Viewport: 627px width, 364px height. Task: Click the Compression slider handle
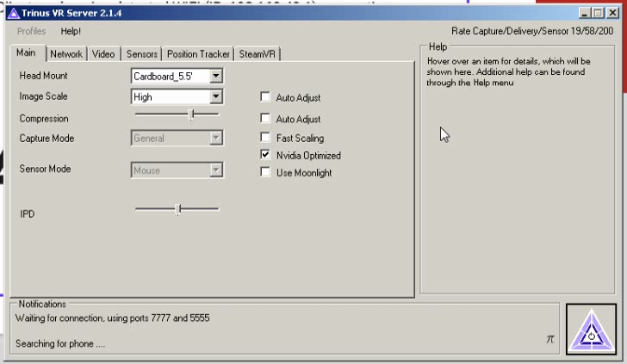[x=191, y=114]
